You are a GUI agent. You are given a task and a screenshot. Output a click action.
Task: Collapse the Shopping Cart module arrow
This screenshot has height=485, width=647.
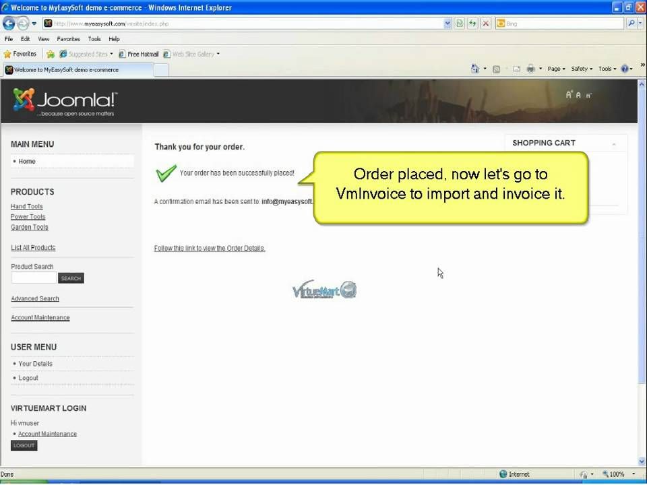pyautogui.click(x=614, y=144)
